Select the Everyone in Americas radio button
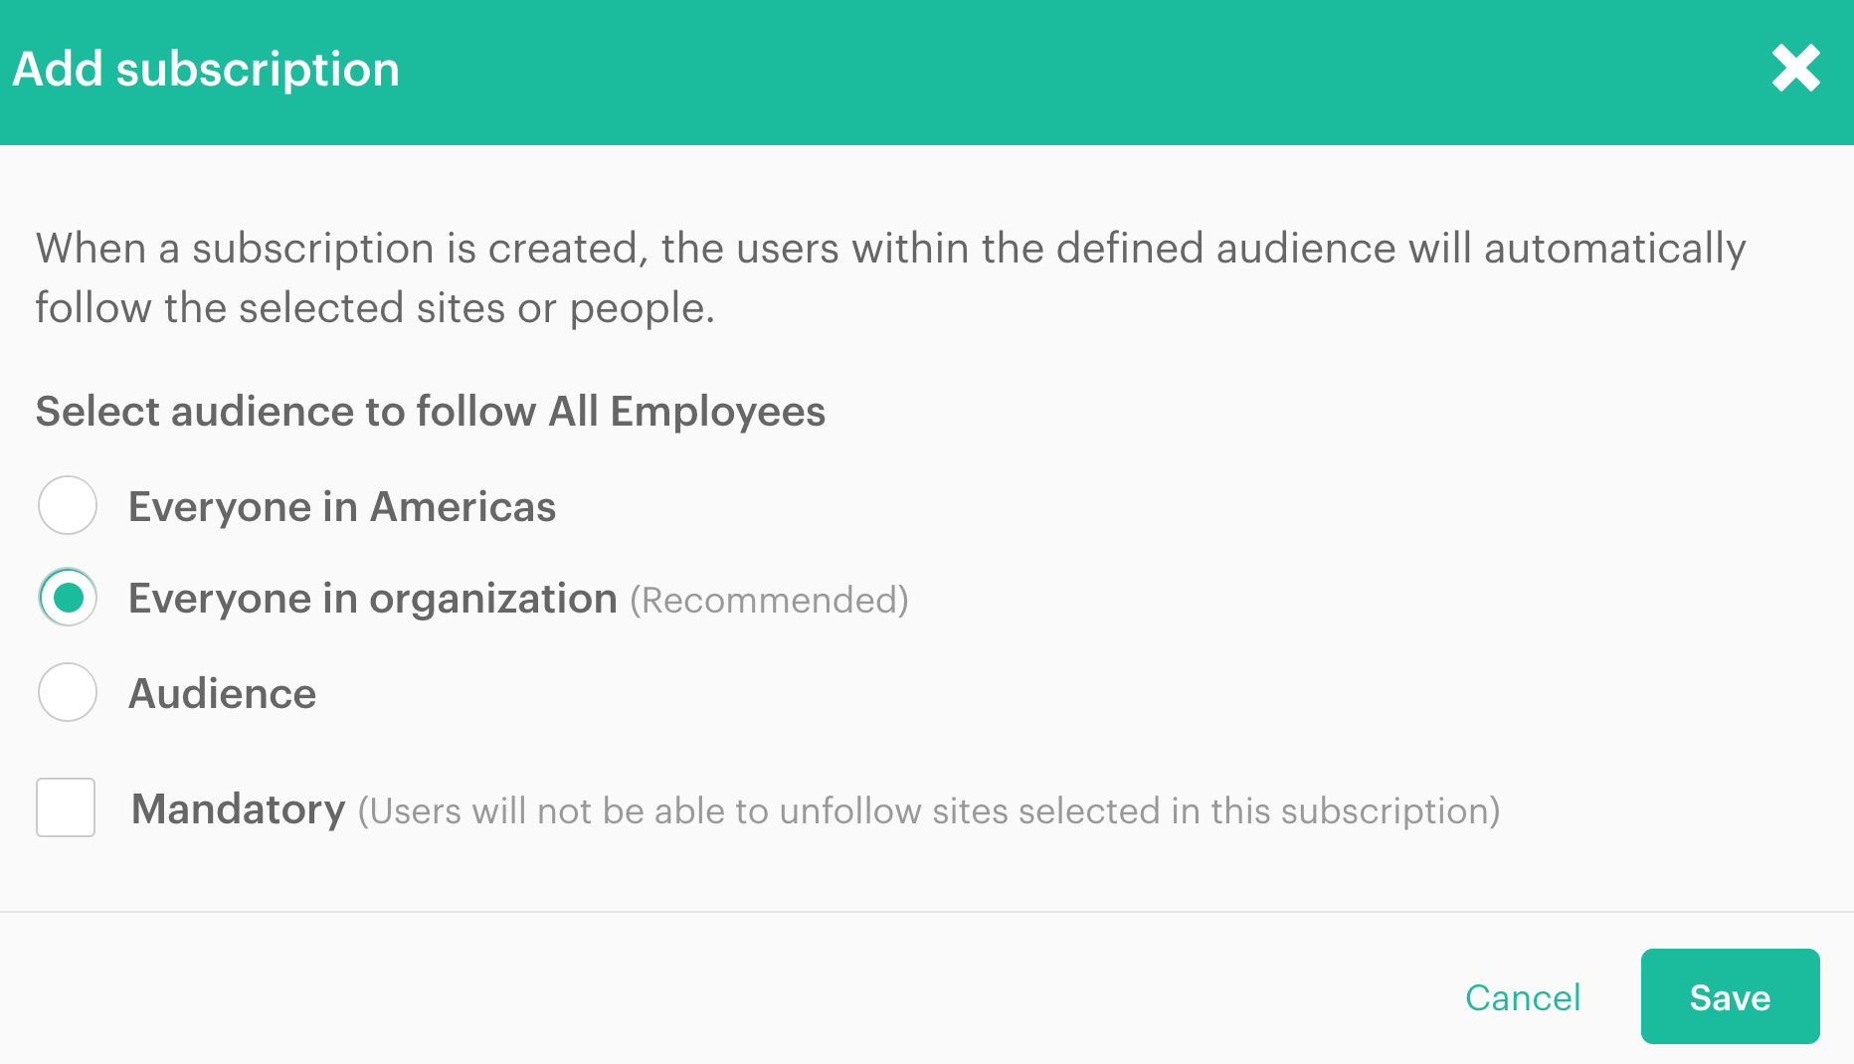This screenshot has height=1064, width=1854. 68,505
